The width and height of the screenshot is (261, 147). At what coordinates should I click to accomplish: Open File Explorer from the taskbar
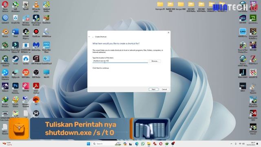click(149, 144)
